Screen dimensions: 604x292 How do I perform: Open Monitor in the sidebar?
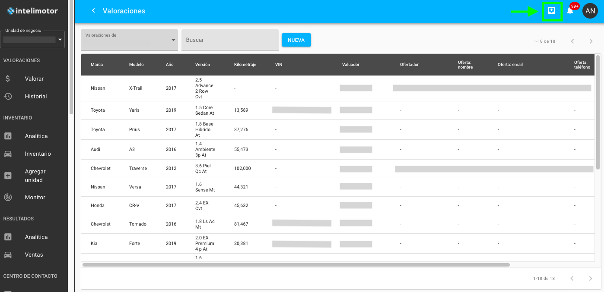[x=35, y=197]
